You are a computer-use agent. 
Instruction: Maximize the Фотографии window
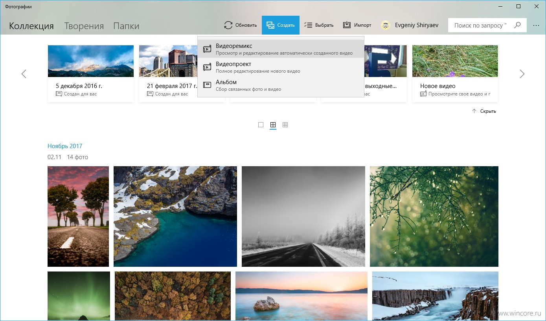(x=518, y=6)
